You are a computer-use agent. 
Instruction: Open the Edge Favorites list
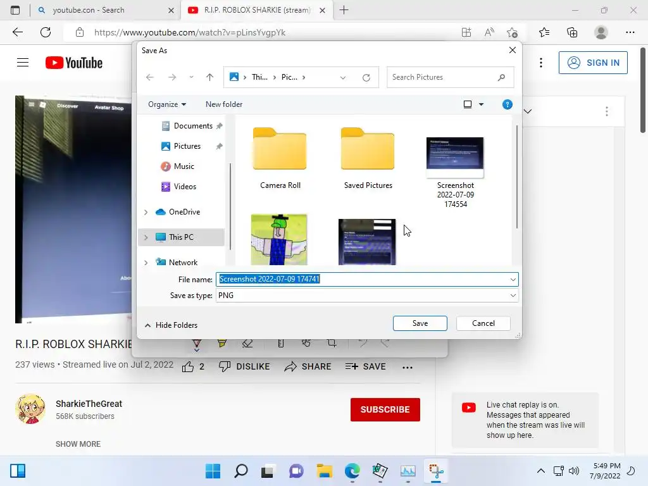tap(544, 32)
